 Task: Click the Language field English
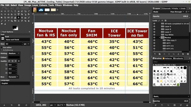tap(15, 83)
